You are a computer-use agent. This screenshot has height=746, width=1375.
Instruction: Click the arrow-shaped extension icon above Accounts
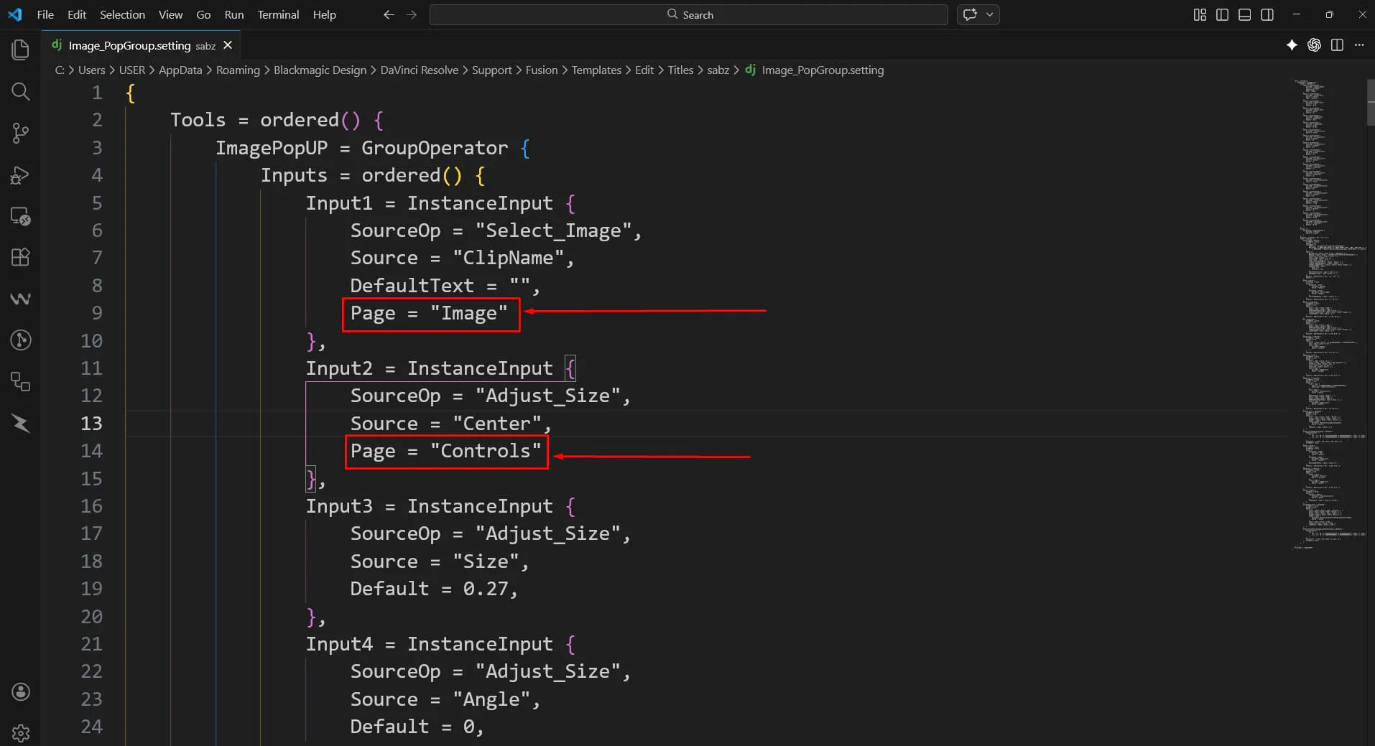pyautogui.click(x=20, y=424)
